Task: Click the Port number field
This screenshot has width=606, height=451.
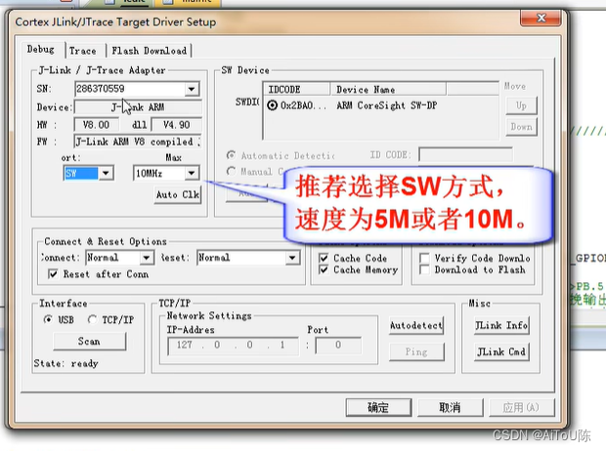Action: click(338, 346)
